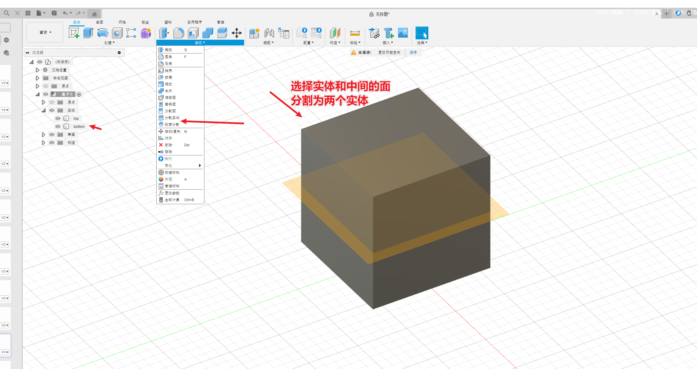This screenshot has height=369, width=697.
Task: Expand the 文档设置 tree node
Action: 37,70
